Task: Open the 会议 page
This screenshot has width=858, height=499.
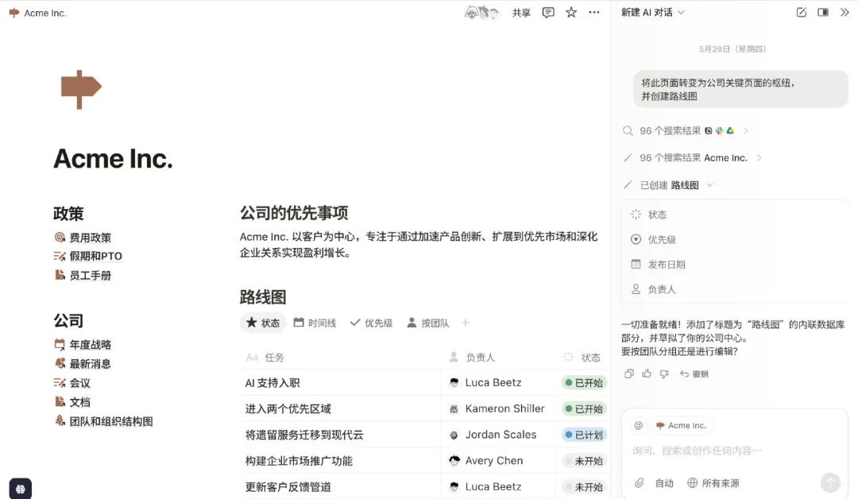Action: point(72,383)
